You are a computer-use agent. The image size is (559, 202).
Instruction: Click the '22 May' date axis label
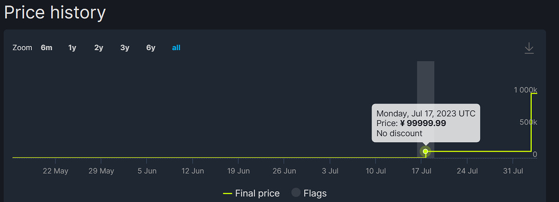point(55,171)
